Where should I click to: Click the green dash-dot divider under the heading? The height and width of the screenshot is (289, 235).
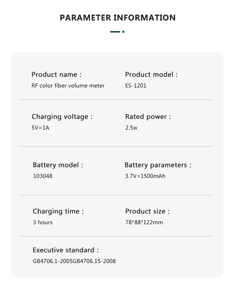point(117,32)
